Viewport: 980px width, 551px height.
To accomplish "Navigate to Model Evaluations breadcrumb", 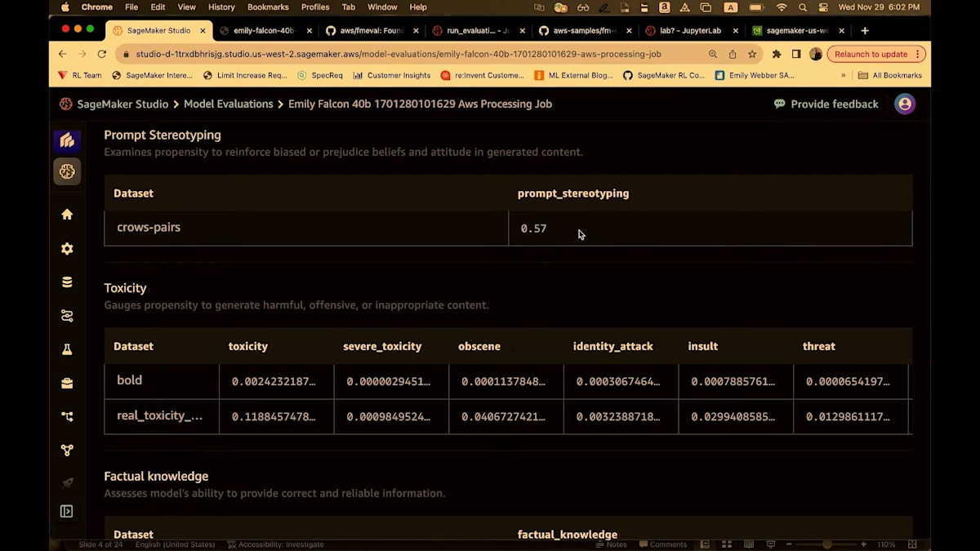I will (228, 104).
